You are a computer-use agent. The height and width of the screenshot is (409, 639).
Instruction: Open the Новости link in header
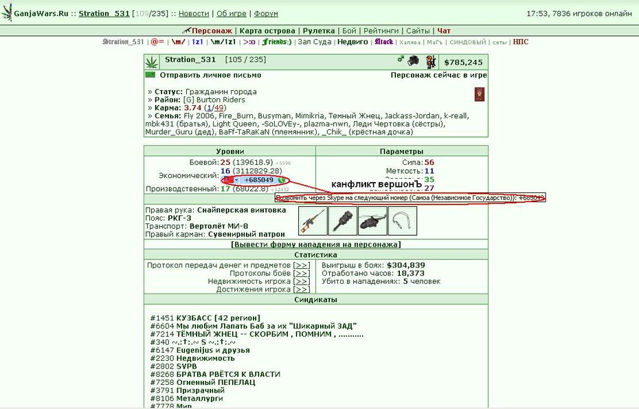194,14
